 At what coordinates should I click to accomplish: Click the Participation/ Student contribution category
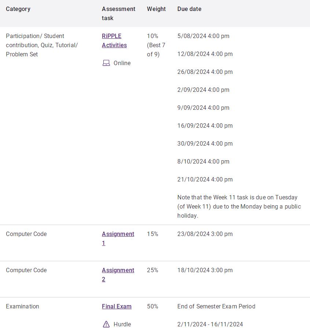click(x=42, y=45)
